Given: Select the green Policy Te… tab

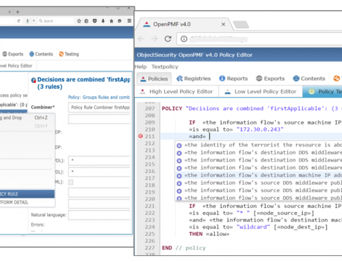Looking at the screenshot, I should pos(322,92).
